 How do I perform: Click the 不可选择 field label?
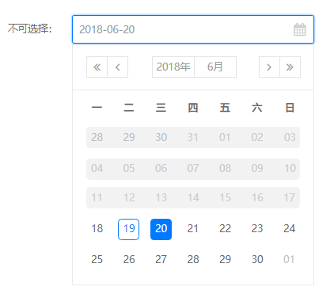pos(30,29)
